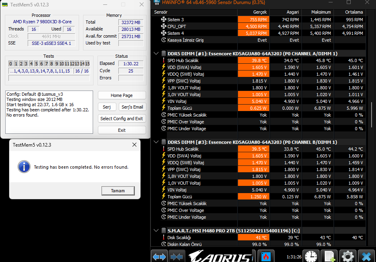Open the TestMem5 Home Page button

[122, 95]
